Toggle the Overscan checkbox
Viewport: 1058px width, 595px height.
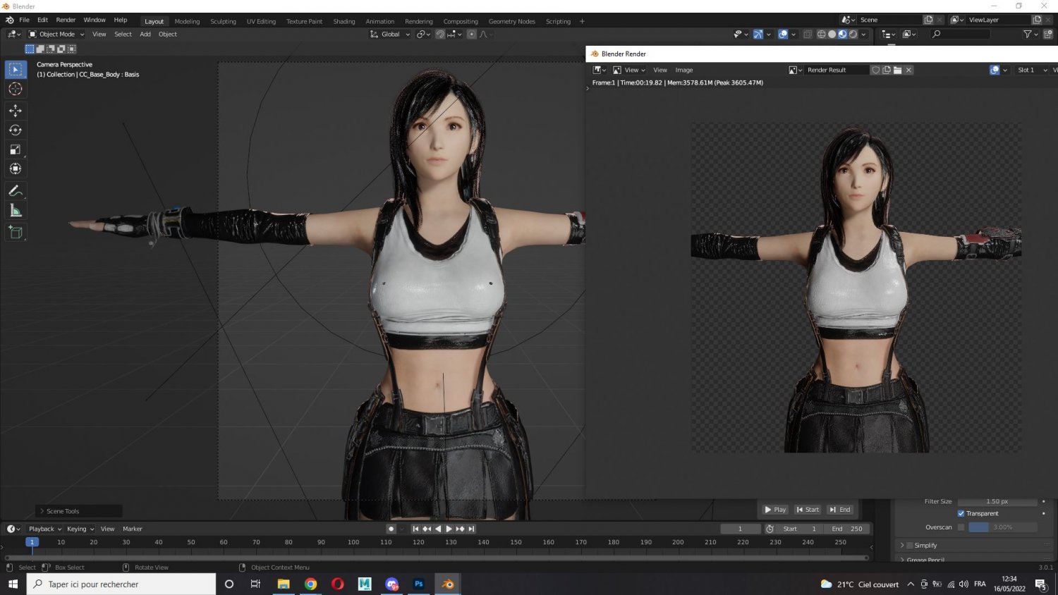(x=961, y=527)
